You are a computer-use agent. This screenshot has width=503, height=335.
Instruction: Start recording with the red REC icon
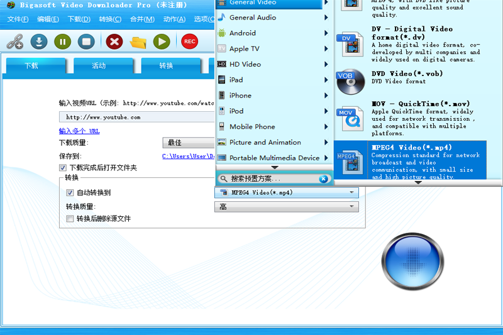190,41
